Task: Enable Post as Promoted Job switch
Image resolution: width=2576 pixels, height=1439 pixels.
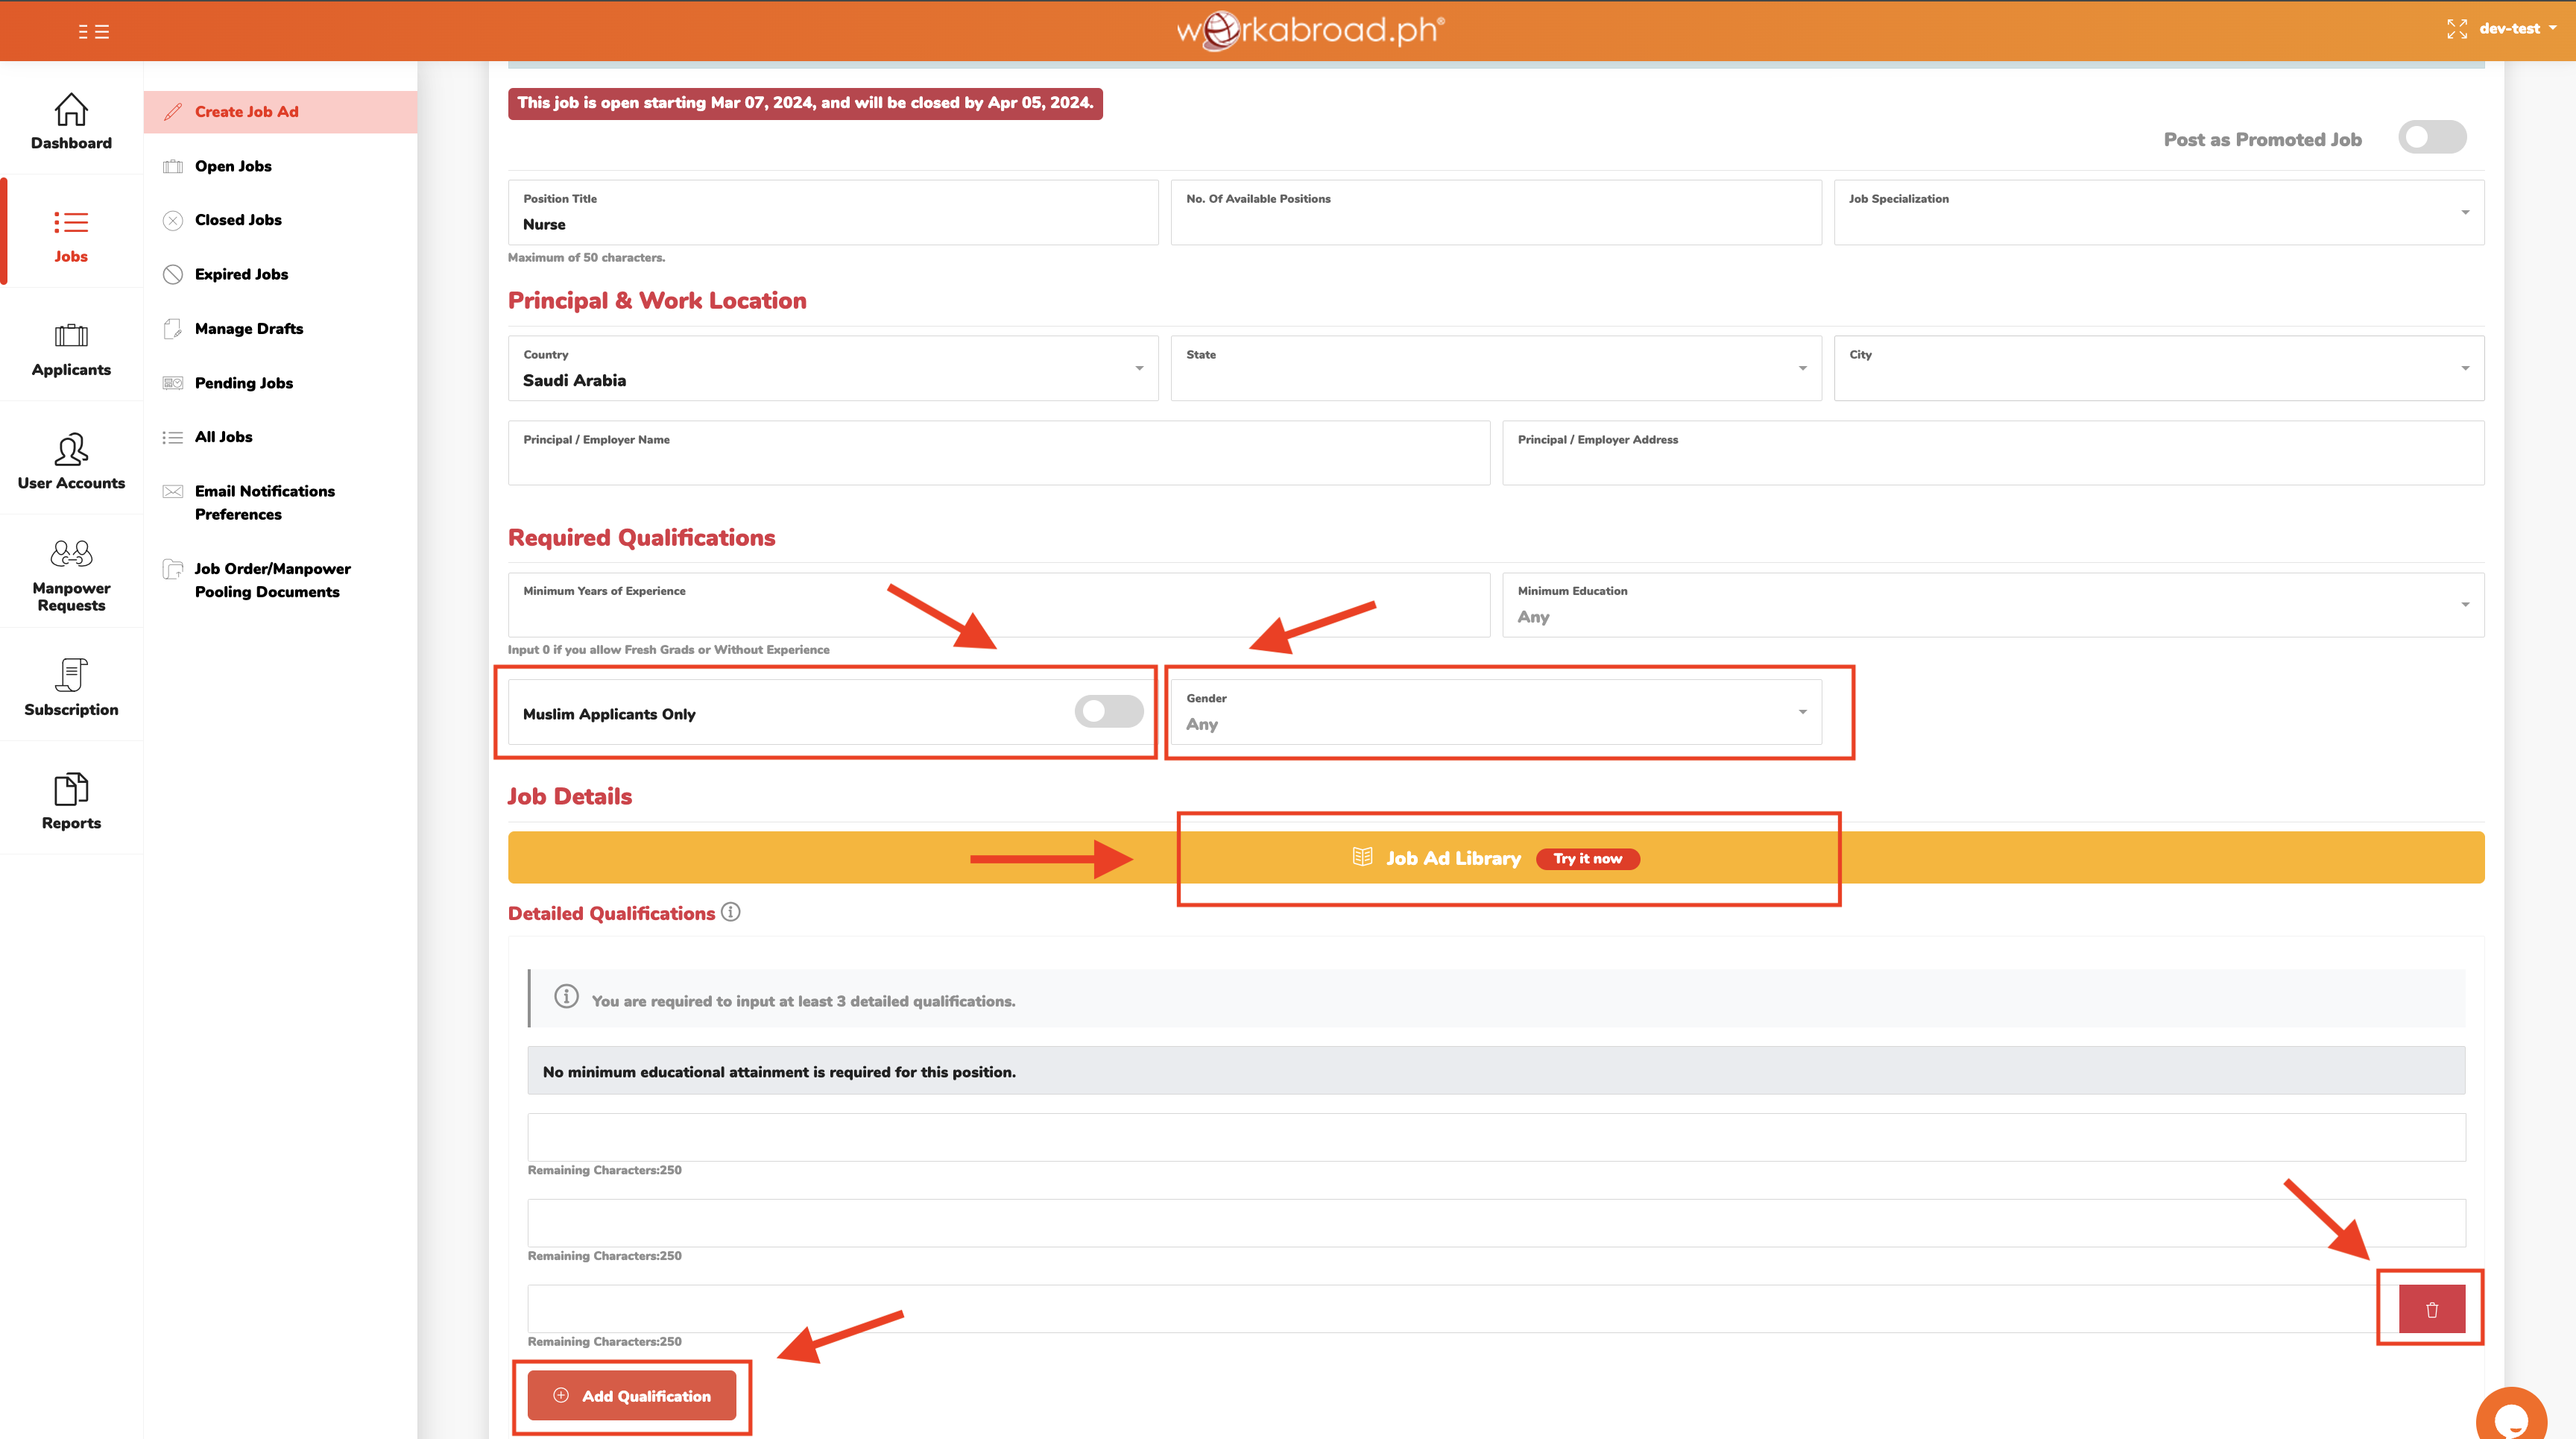Action: tap(2431, 138)
